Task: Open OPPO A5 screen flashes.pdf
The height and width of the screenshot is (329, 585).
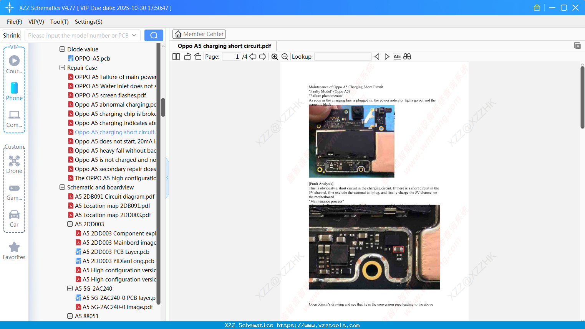Action: [x=107, y=95]
